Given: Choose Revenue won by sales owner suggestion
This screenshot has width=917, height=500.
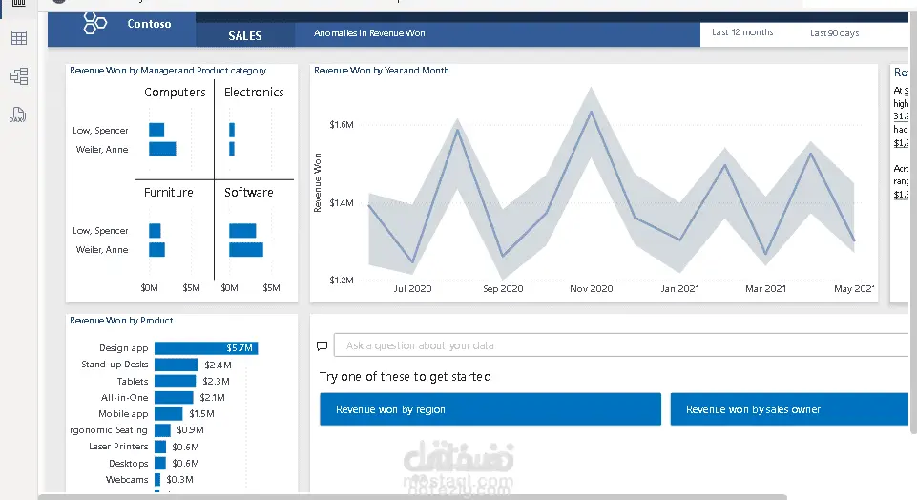Looking at the screenshot, I should tap(789, 409).
